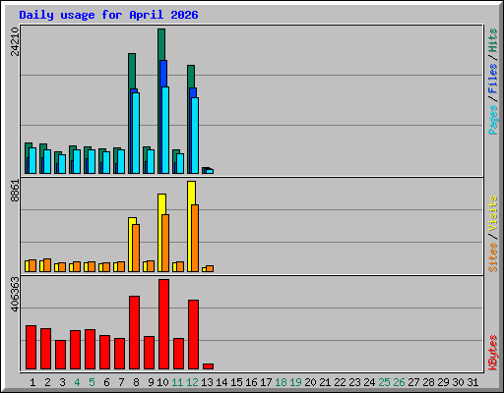504x393 pixels.
Task: Click the yellow visits bar for day 8
Action: (x=131, y=245)
